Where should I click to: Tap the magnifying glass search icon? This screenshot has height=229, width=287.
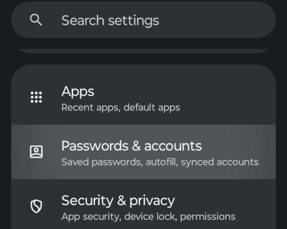point(36,20)
